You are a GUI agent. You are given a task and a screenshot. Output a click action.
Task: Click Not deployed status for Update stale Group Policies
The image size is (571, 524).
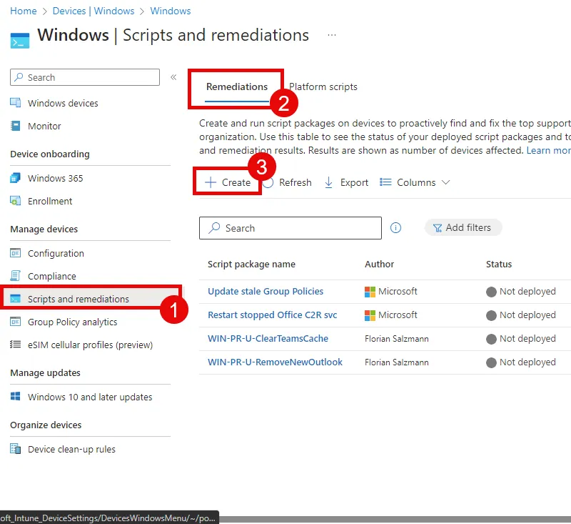pos(521,292)
